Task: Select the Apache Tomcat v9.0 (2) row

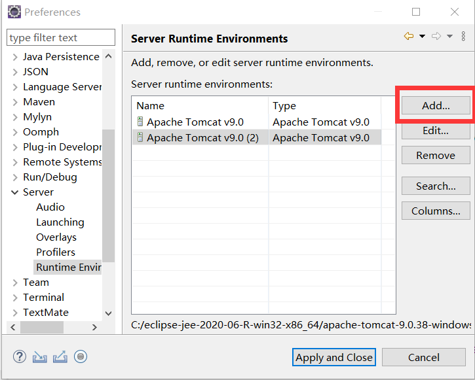Action: (202, 137)
